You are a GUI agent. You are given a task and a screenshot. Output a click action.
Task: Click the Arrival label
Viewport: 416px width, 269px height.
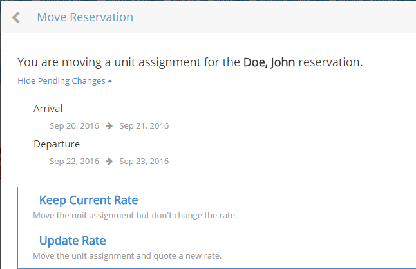tap(48, 109)
